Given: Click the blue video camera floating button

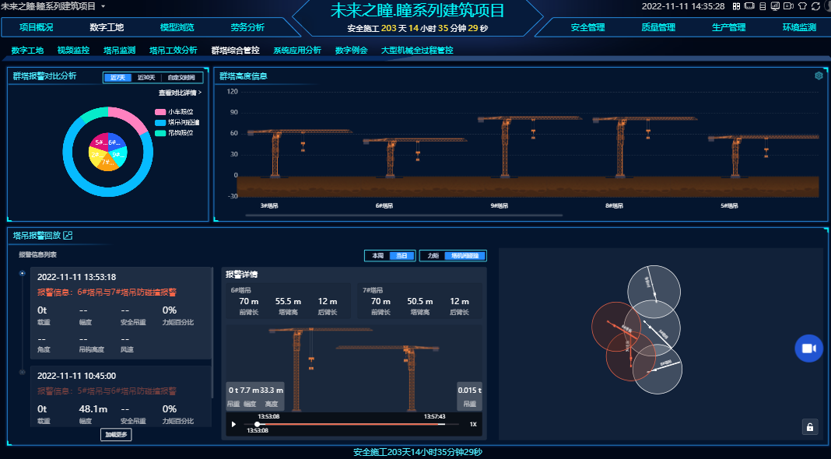Looking at the screenshot, I should tap(808, 349).
